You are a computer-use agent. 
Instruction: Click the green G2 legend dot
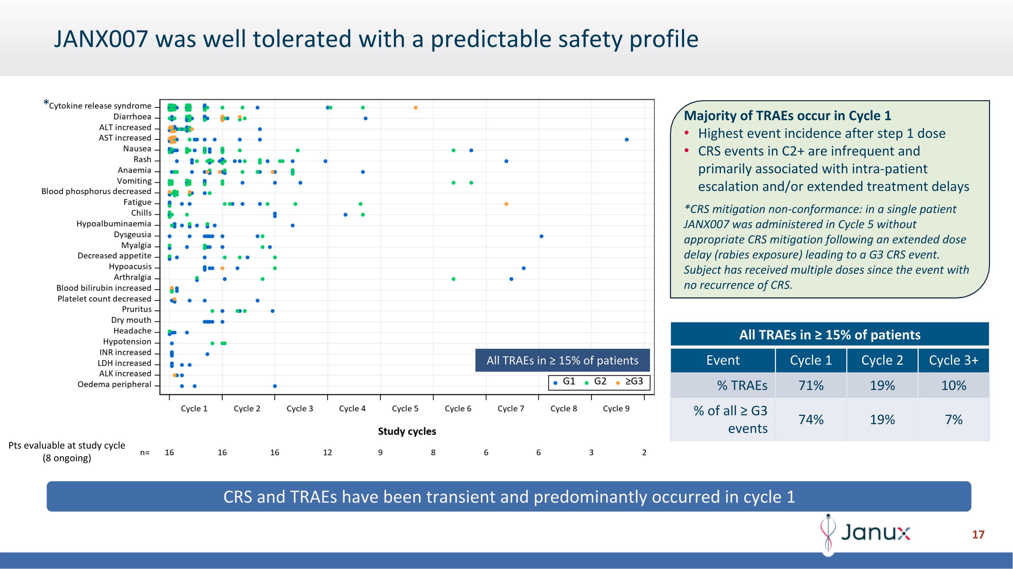[x=586, y=383]
